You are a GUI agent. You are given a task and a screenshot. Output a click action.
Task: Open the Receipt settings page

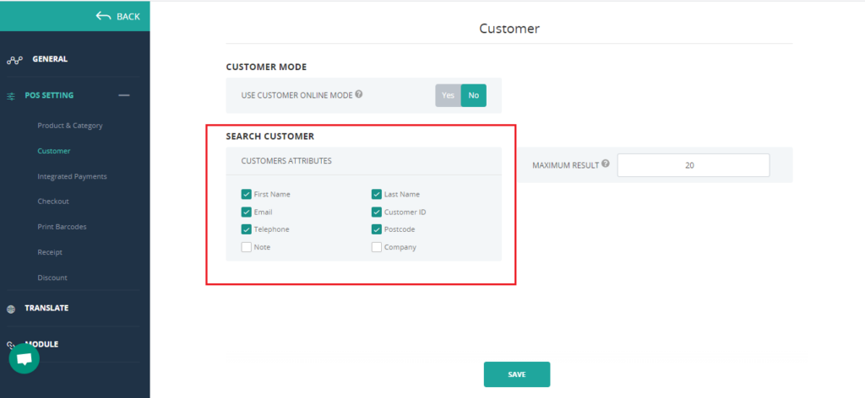pos(50,252)
